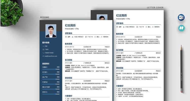The width and height of the screenshot is (190, 101).
Task: Click the 求职意向 heading on the Resume page
Action: click(68, 33)
